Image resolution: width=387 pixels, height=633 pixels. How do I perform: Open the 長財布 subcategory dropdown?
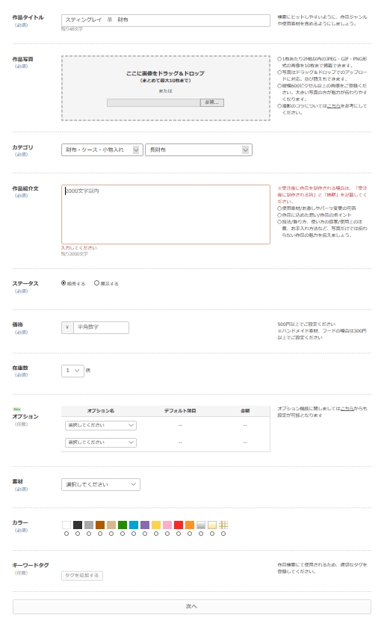click(199, 149)
